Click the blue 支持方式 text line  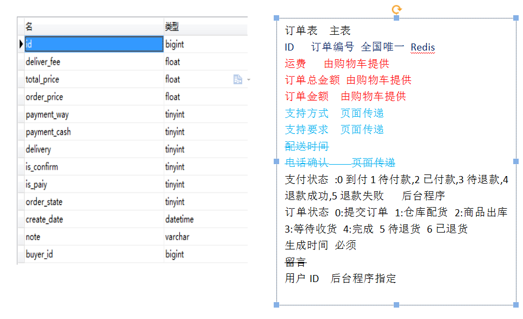334,113
